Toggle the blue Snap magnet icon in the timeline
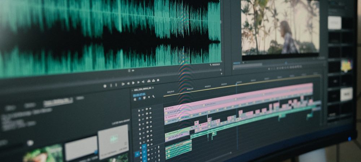Image resolution: width=361 pixels, height=162 pixels. click(x=139, y=99)
